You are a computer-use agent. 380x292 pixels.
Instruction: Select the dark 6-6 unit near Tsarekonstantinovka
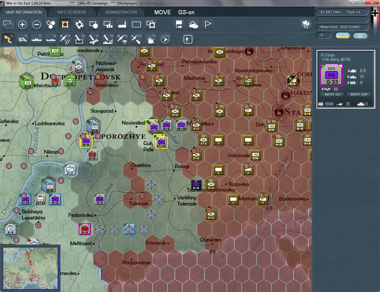[196, 185]
